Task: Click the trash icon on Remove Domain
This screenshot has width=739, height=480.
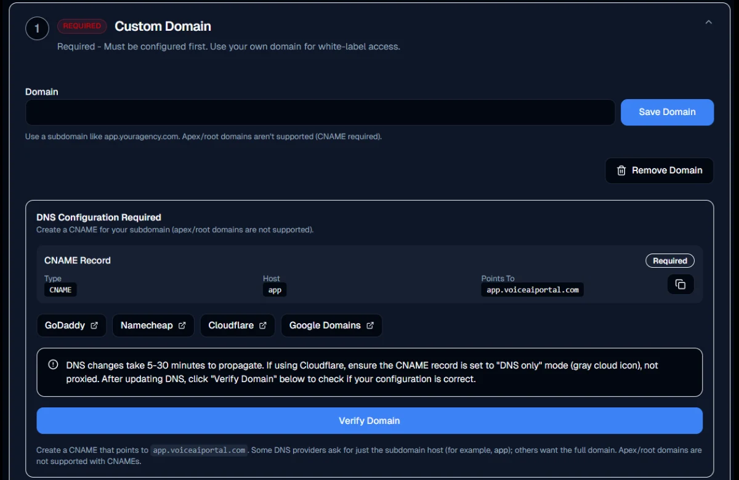Action: (x=622, y=170)
